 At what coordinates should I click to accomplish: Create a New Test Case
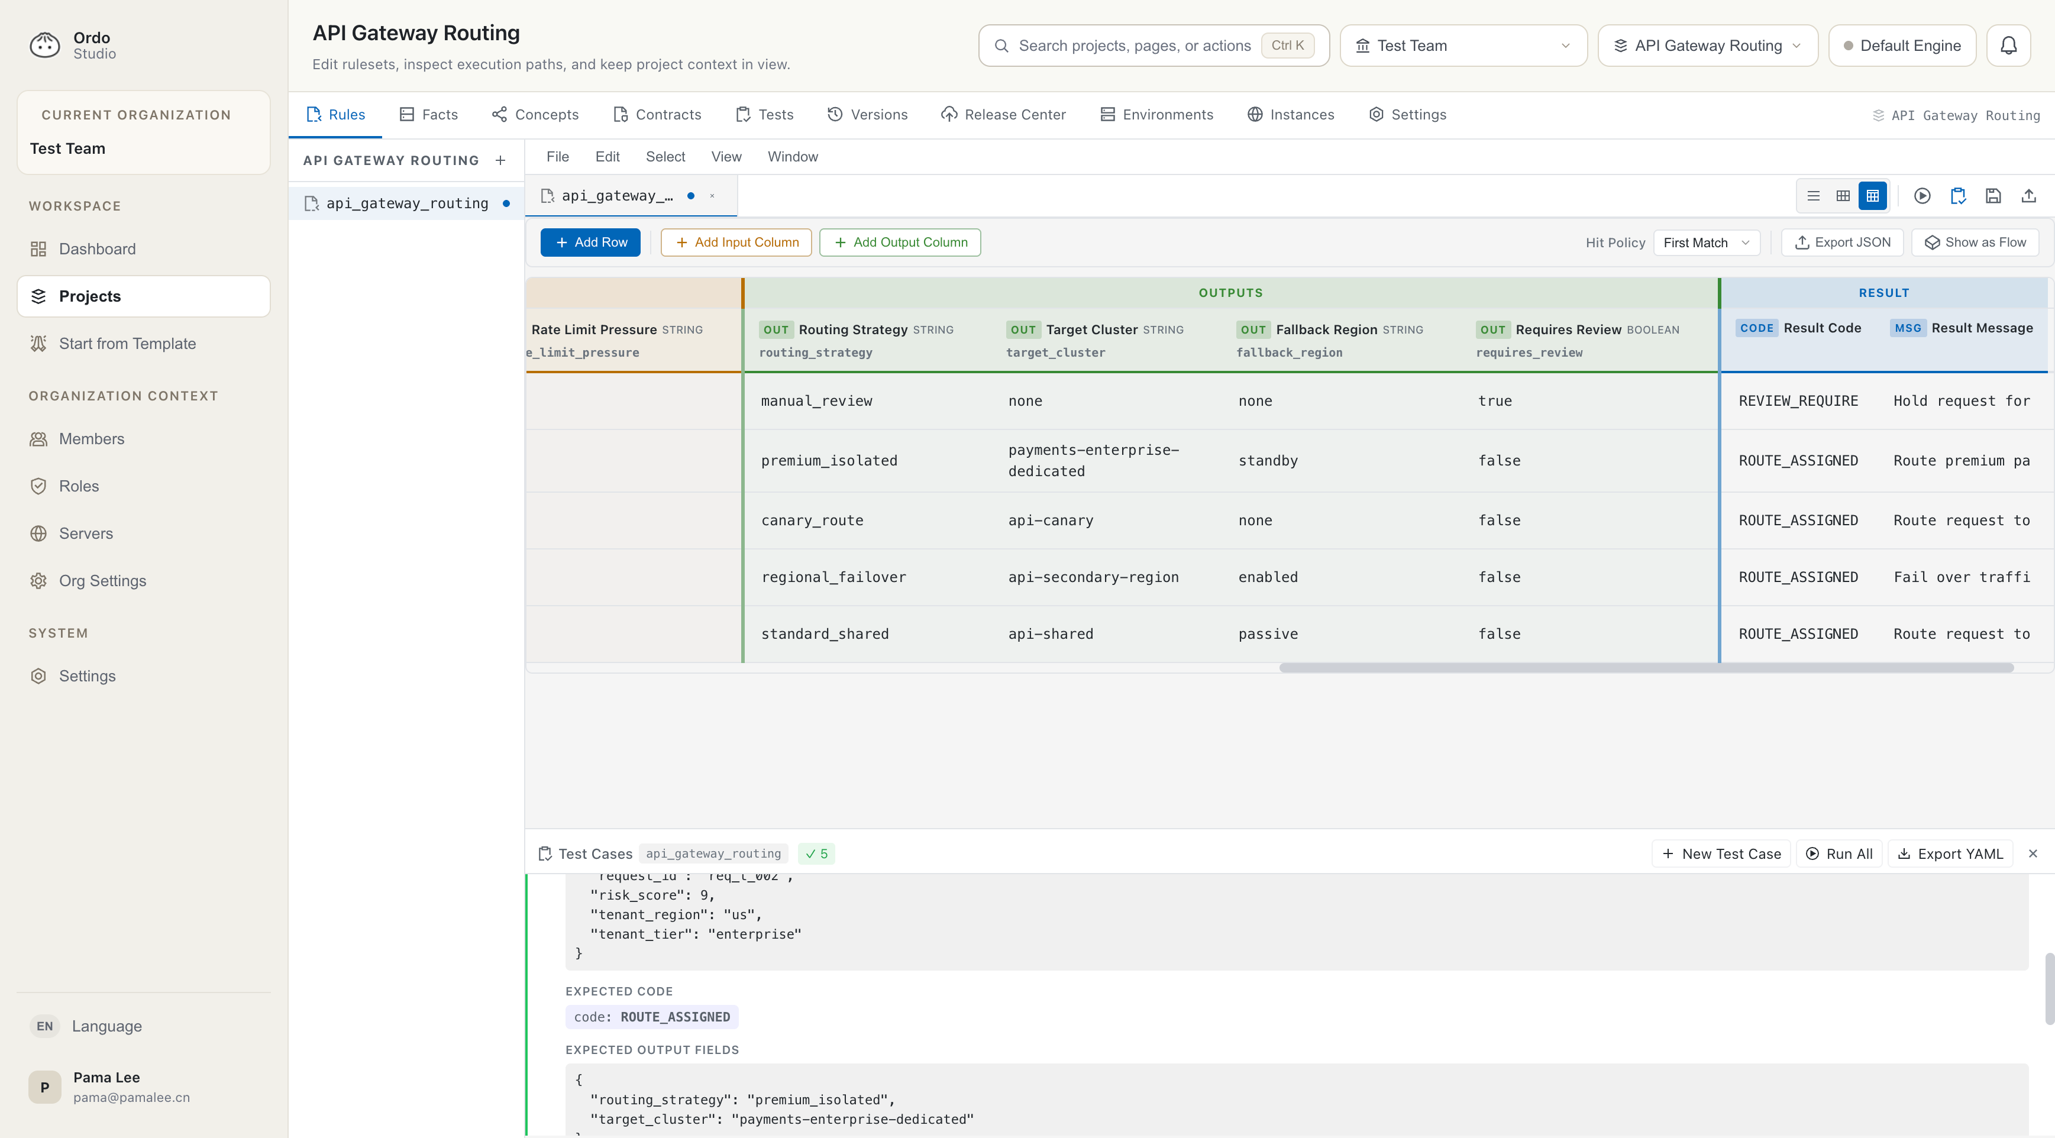[x=1720, y=853]
